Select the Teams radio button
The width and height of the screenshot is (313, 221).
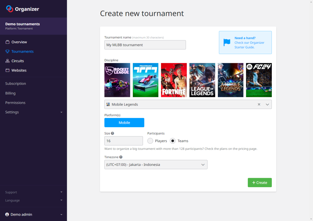click(172, 141)
